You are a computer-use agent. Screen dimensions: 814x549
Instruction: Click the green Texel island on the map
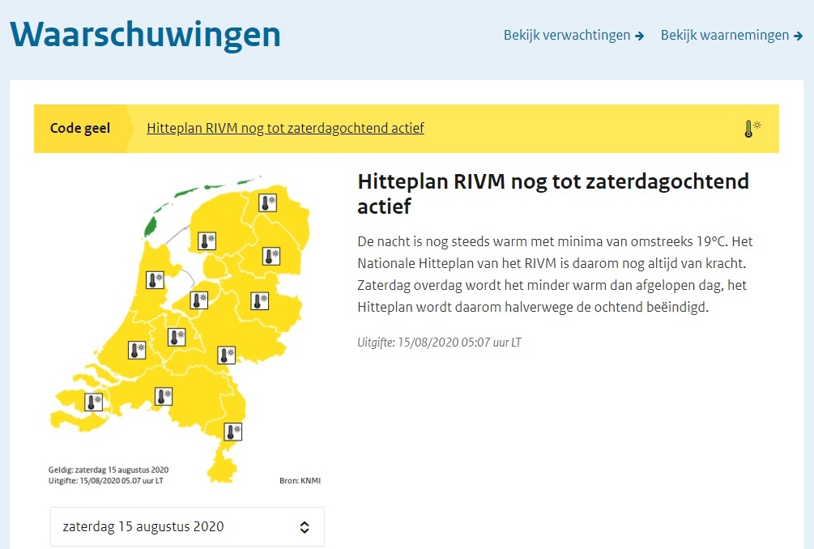[150, 225]
